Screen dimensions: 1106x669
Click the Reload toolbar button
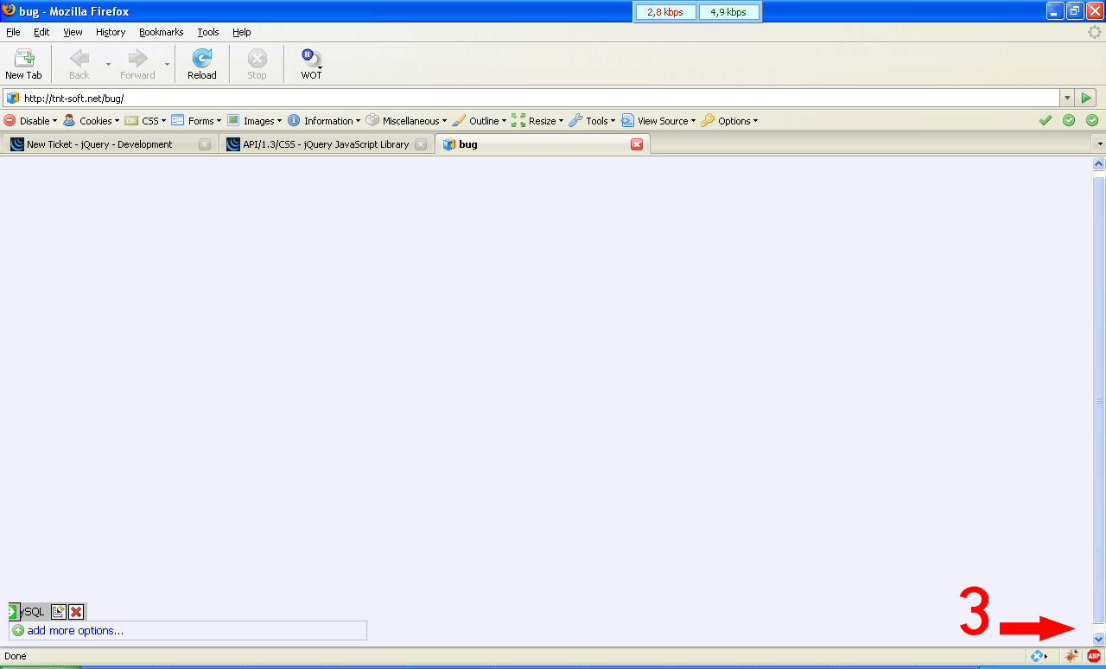pos(201,64)
